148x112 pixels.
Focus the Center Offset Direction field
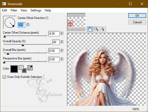(x=21, y=25)
